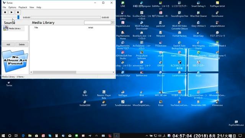The height and width of the screenshot is (138, 245).
Task: Click the No Album Art Found image
Action: pos(15,61)
